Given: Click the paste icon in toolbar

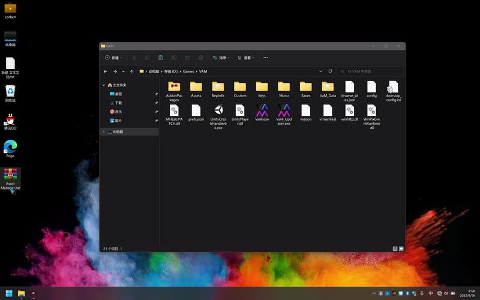Looking at the screenshot, I should pyautogui.click(x=161, y=58).
